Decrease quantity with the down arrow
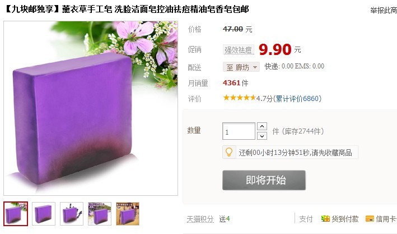Viewport: 397px width, 234px height. click(262, 136)
